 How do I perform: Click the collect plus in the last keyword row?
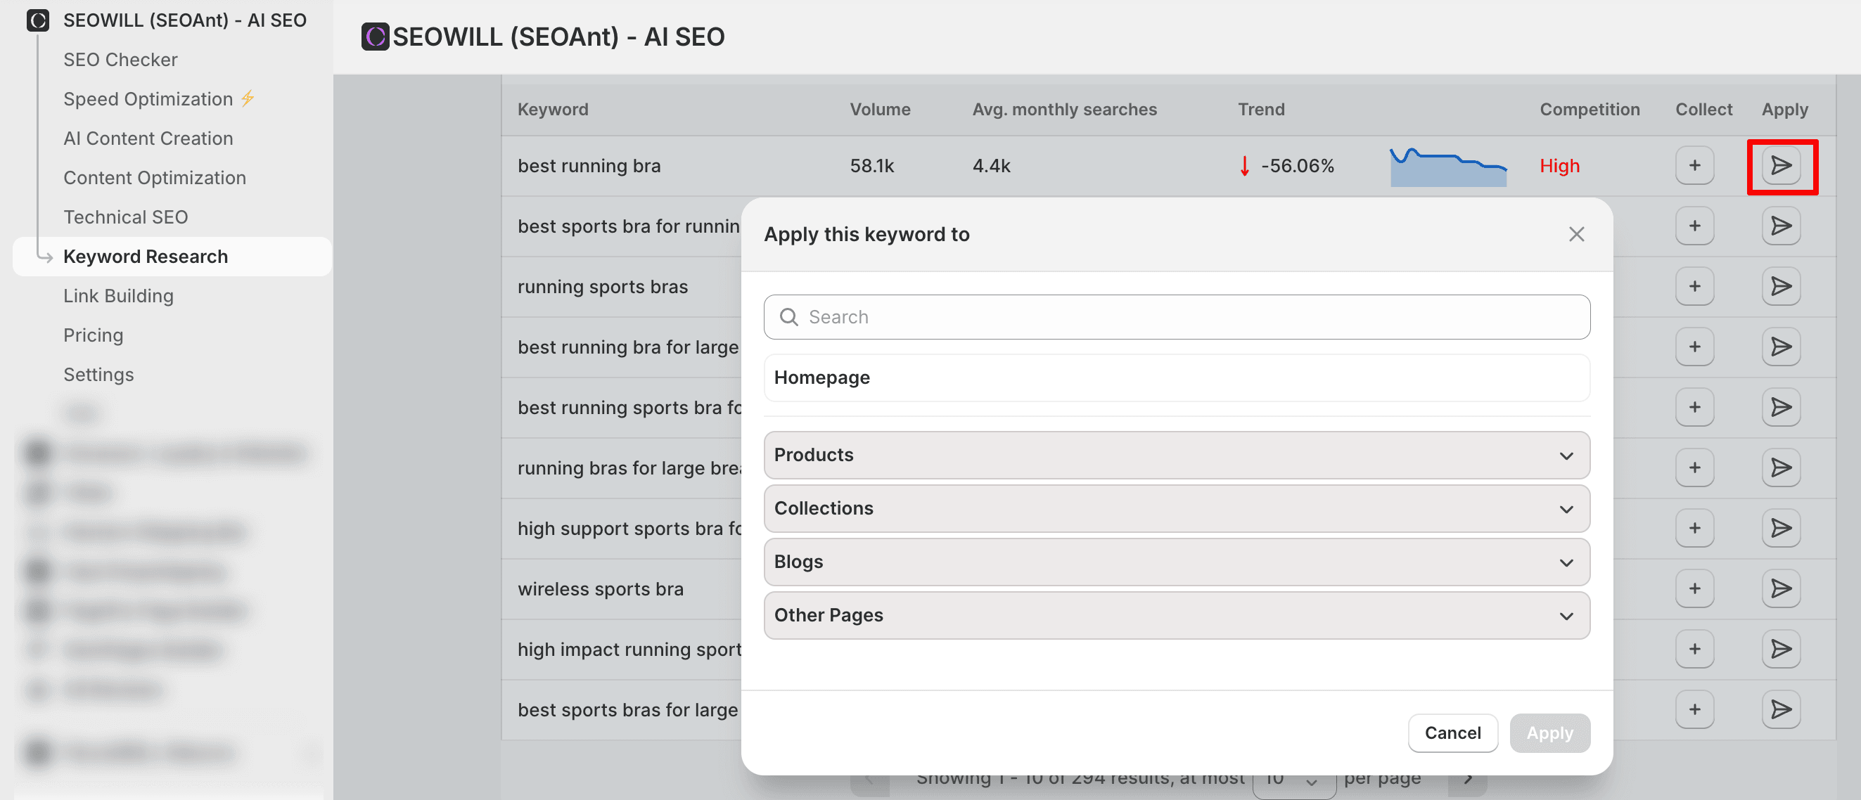(1694, 710)
